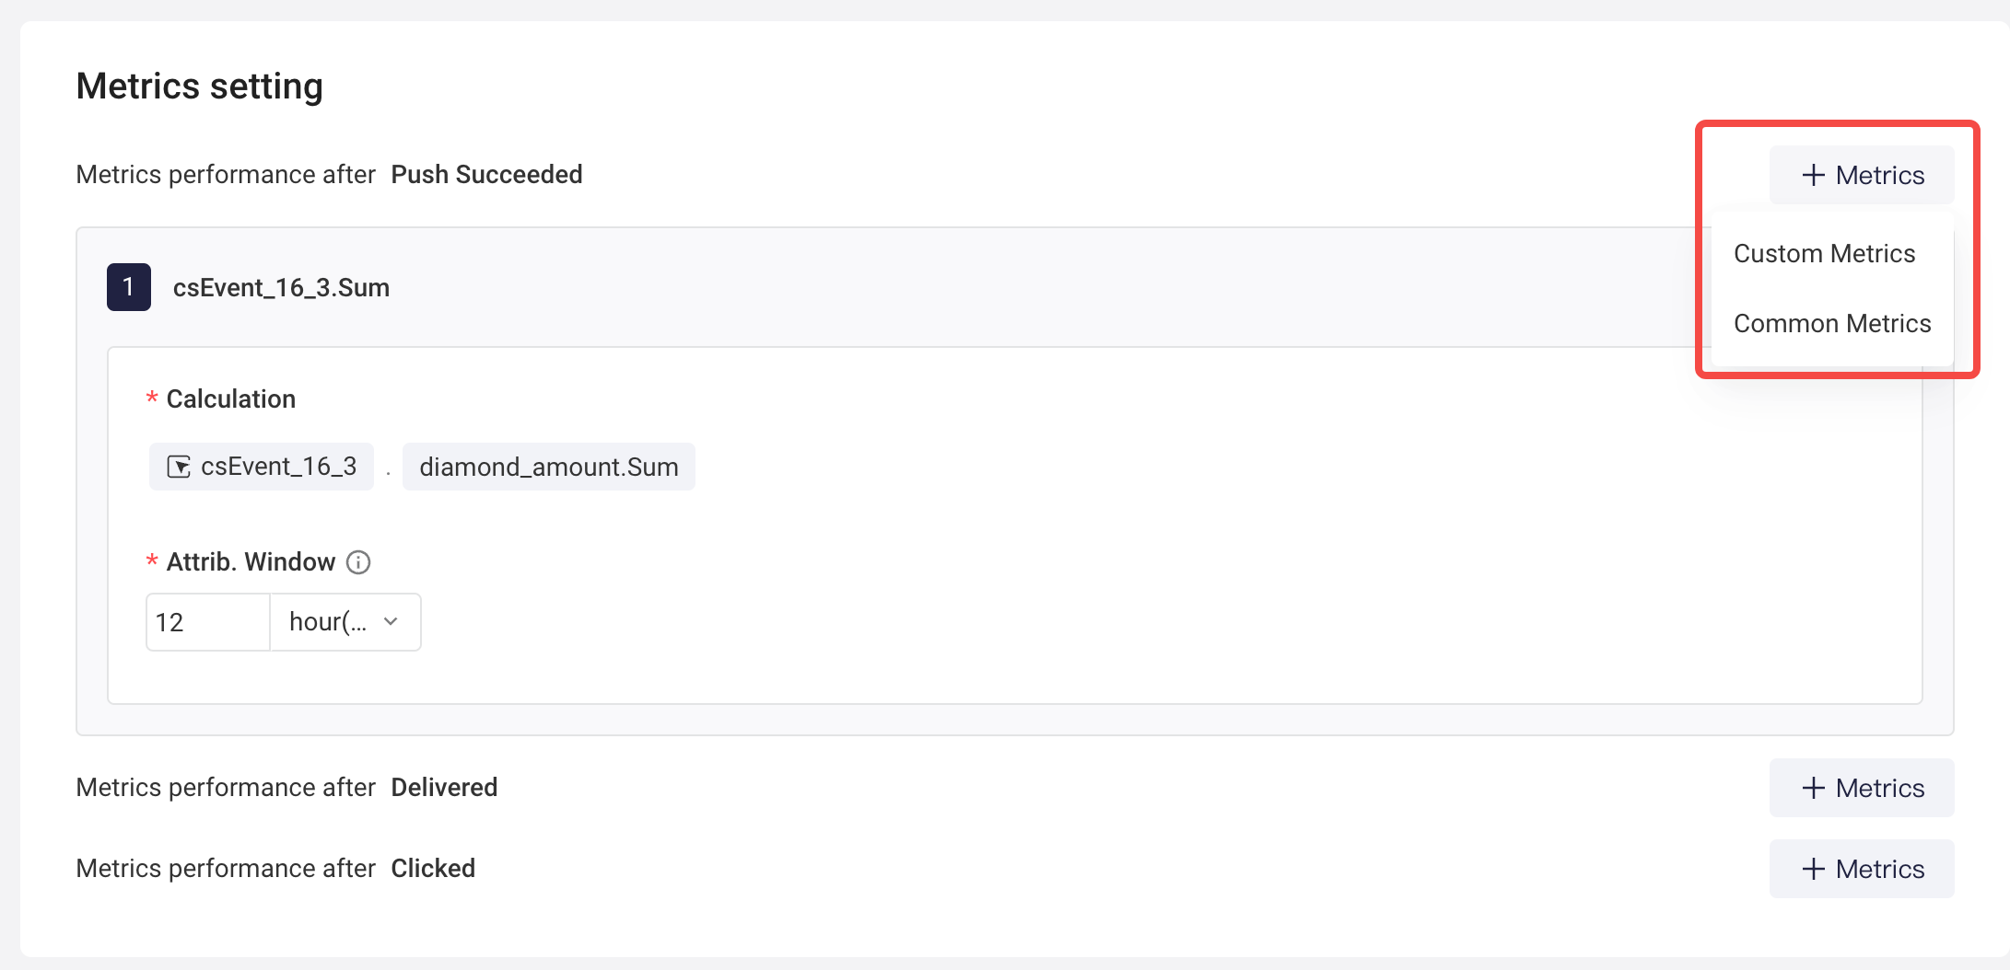Viewport: 2010px width, 970px height.
Task: Click the Delivered label
Action: (444, 788)
